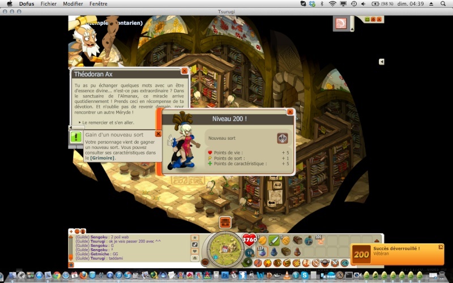The width and height of the screenshot is (453, 283).
Task: Open the smiley emote button above chat
Action: pos(77,231)
